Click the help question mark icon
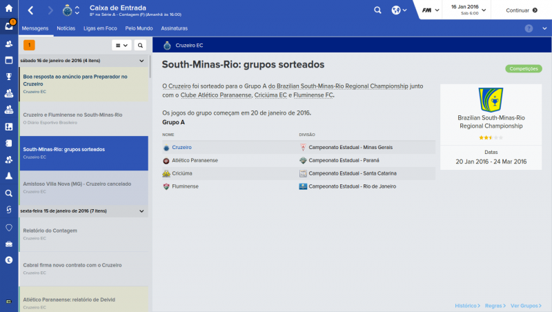Screen dimensions: 552x312 (529, 28)
